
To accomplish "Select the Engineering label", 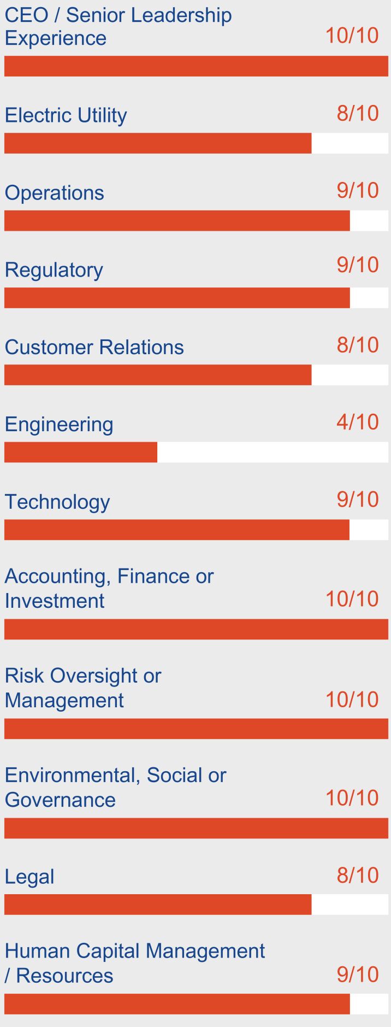I will 59,425.
